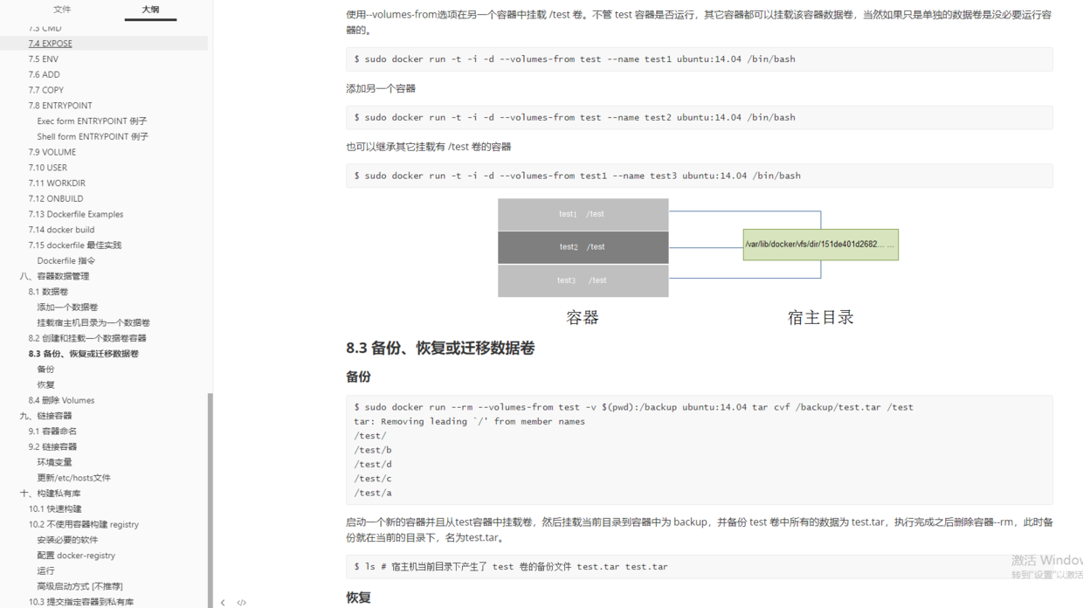Open 恢复 sub-item in the outline
Image resolution: width=1083 pixels, height=608 pixels.
coord(45,385)
